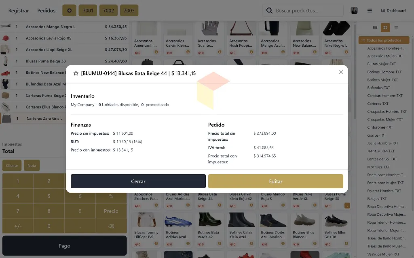Open info icon on Accesorios Hush Puppi... card
Screen dimensions: 414x258
[251, 52]
